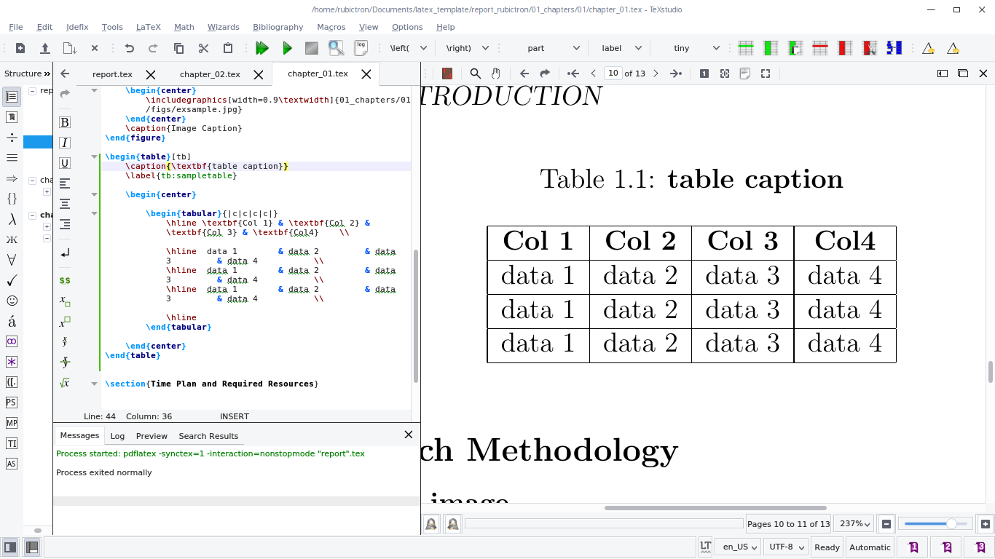Click the square root icon
This screenshot has height=559, width=995.
(64, 381)
